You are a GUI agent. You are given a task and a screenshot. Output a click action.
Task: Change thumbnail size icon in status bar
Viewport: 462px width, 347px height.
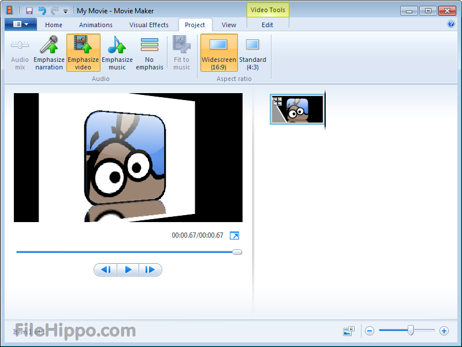tap(349, 331)
